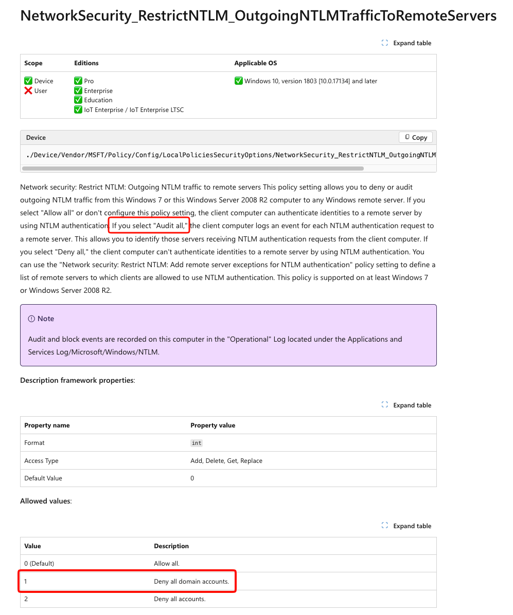Image resolution: width=513 pixels, height=615 pixels.
Task: Click expand icon above Scope table
Action: (384, 43)
